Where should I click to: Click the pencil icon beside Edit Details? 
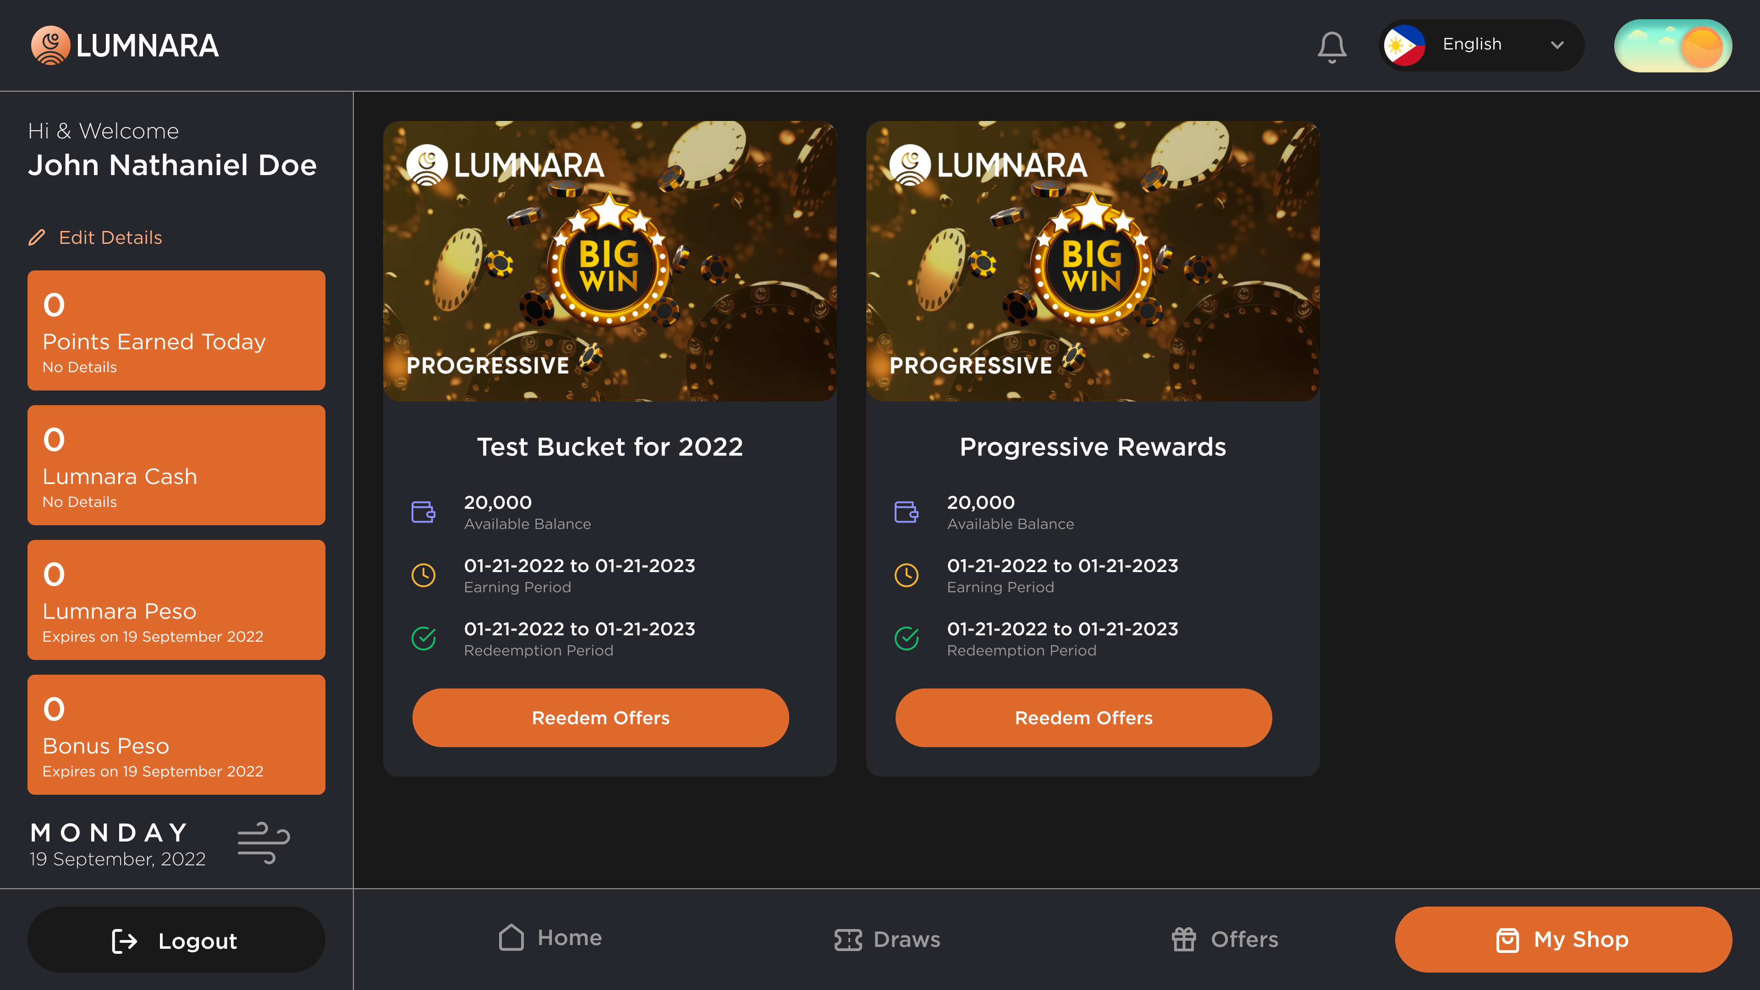(37, 238)
